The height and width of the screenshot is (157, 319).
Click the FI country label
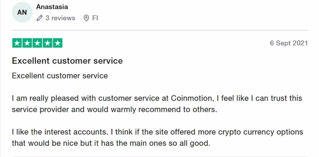click(95, 18)
